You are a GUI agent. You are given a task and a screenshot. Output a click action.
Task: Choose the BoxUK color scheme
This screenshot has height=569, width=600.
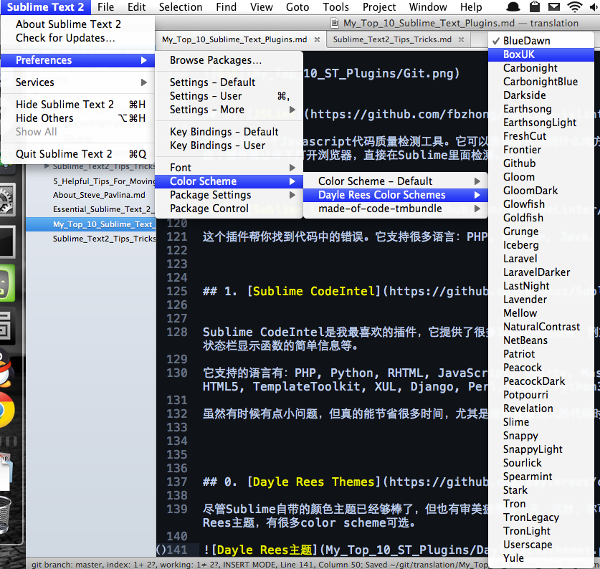541,54
